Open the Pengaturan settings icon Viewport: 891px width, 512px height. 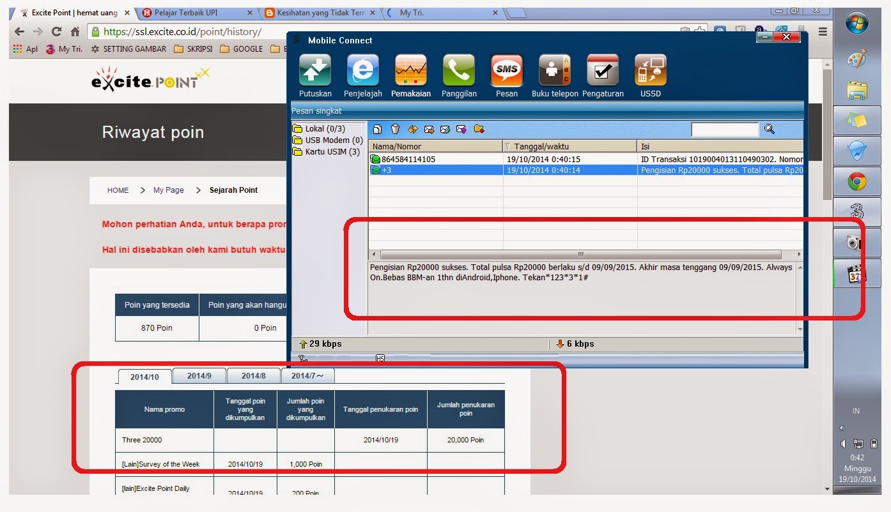pos(603,70)
